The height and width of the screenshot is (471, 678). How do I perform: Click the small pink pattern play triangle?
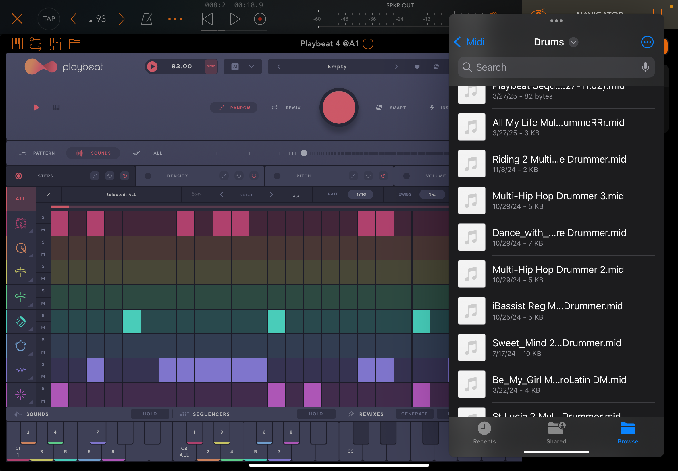click(x=36, y=107)
